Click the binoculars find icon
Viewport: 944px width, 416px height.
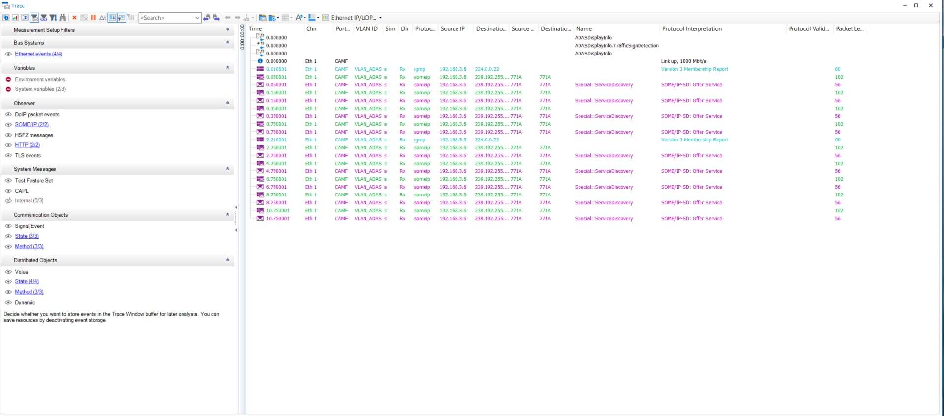click(x=62, y=18)
